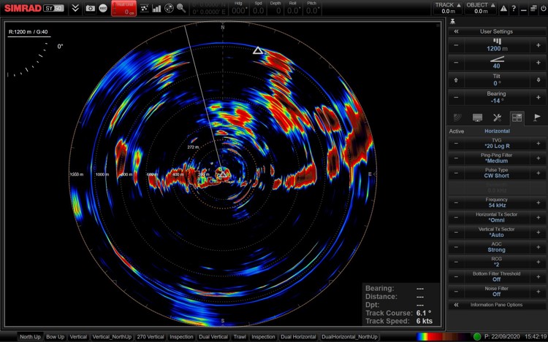Viewport: 548px width, 342px height.
Task: Toggle the panel pin icon
Action: pos(454,22)
